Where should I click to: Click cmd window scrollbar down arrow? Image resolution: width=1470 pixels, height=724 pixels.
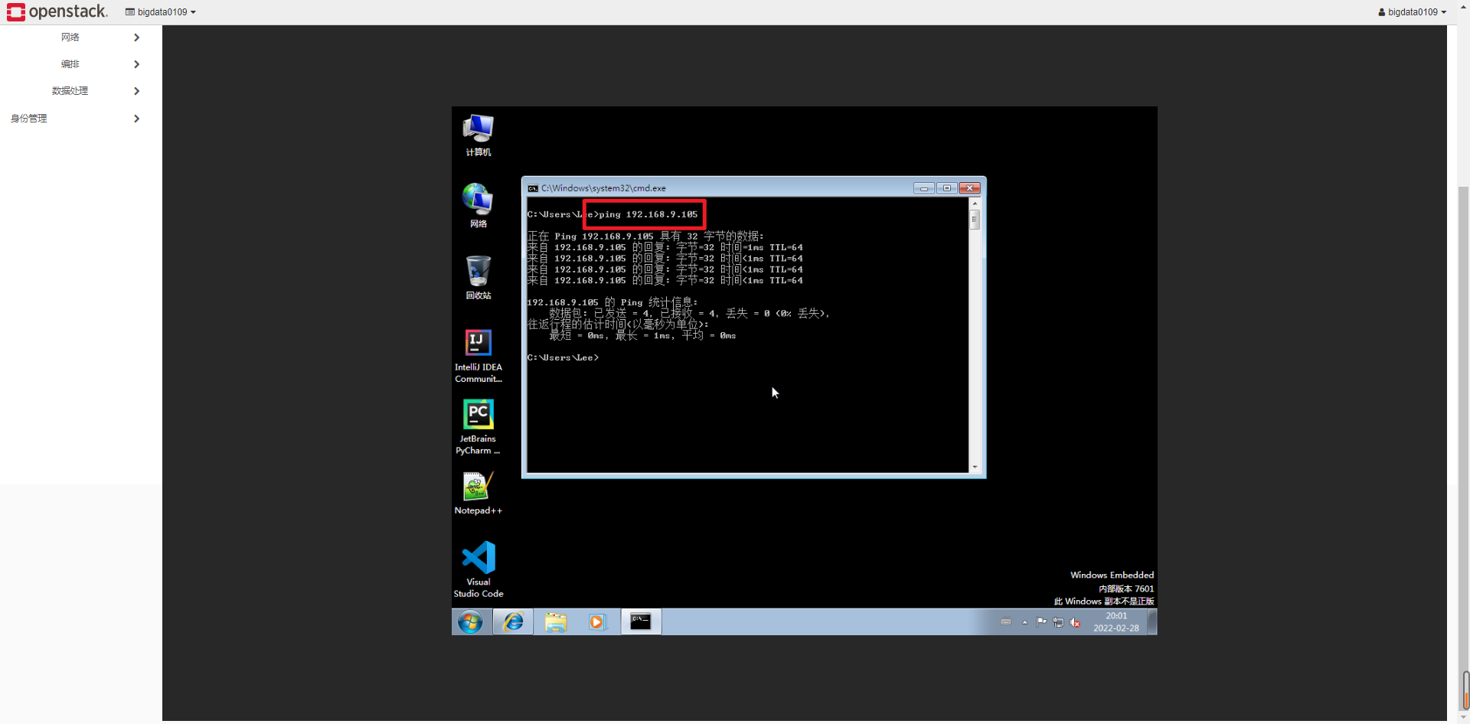click(x=975, y=467)
